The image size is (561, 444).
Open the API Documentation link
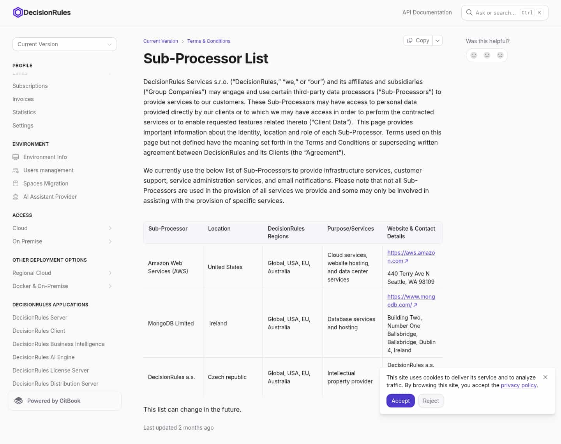click(x=427, y=12)
